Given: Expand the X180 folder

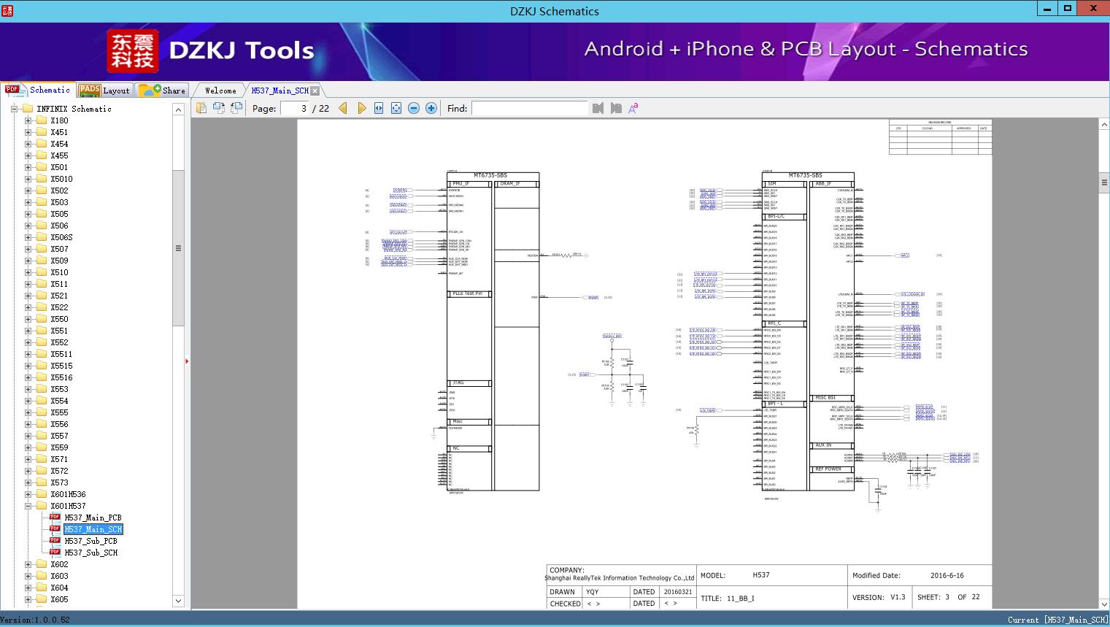Looking at the screenshot, I should (x=28, y=120).
